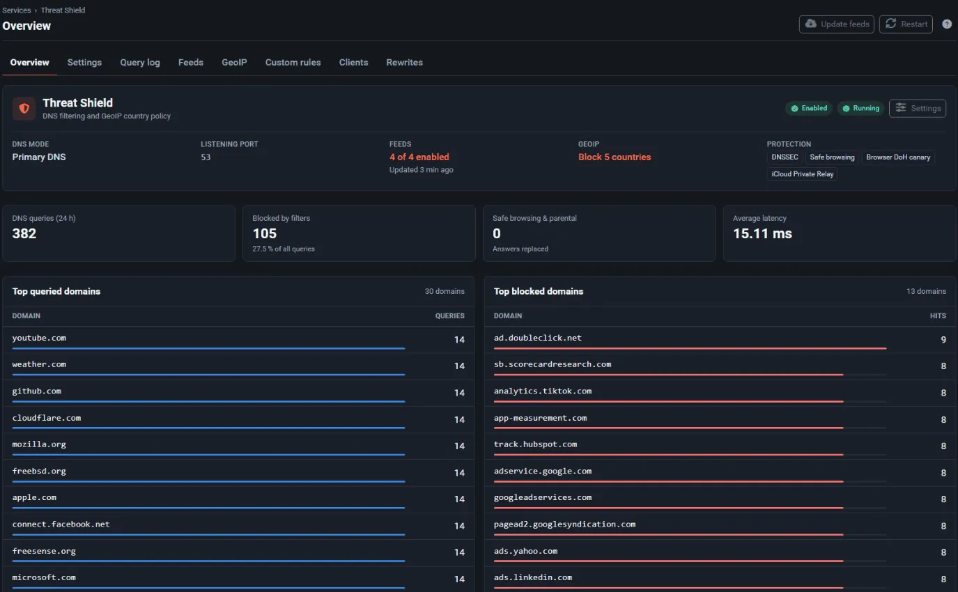Click track.hubspot.com blocked domain
This screenshot has height=592, width=958.
coord(536,444)
